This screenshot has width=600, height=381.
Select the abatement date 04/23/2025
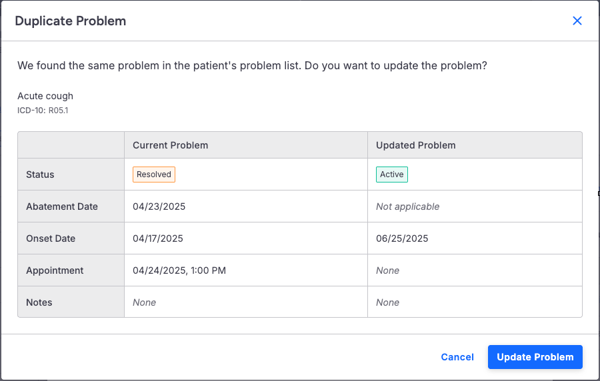point(159,206)
